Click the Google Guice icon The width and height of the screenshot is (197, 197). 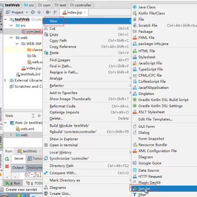click(135, 163)
